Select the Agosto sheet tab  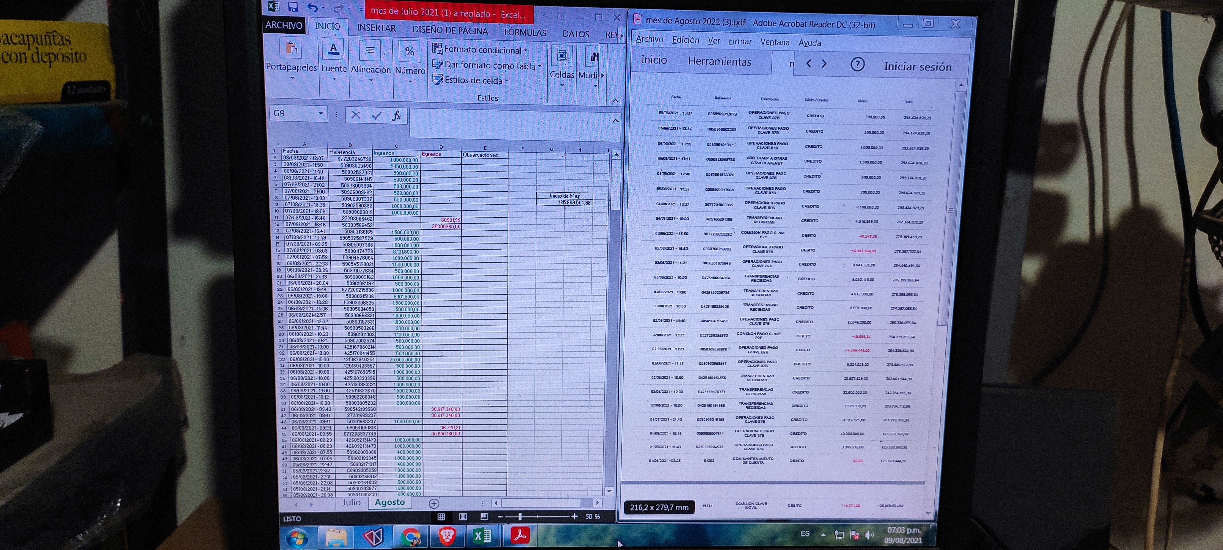tap(390, 503)
